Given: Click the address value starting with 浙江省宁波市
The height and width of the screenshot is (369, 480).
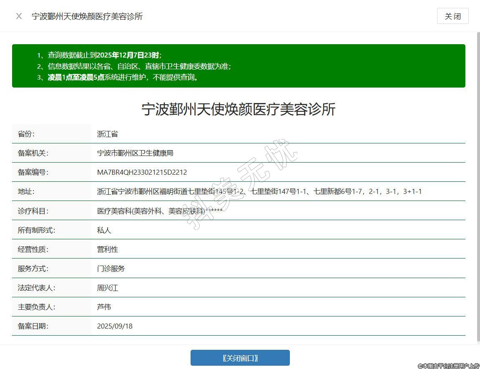Looking at the screenshot, I should [x=259, y=191].
